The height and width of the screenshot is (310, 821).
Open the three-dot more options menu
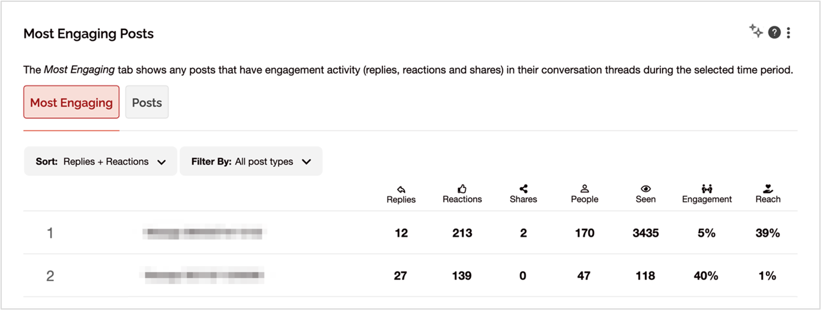tap(788, 33)
